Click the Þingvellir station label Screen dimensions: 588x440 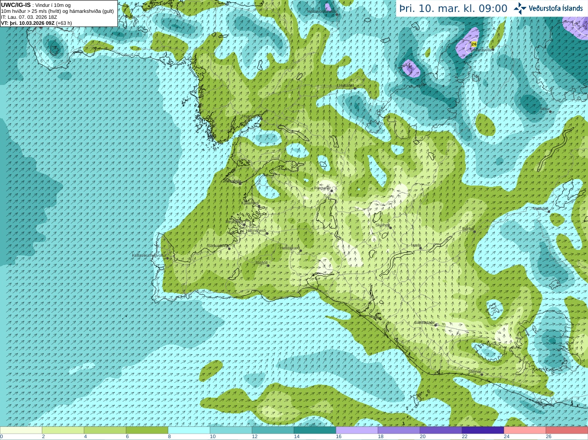(322, 188)
